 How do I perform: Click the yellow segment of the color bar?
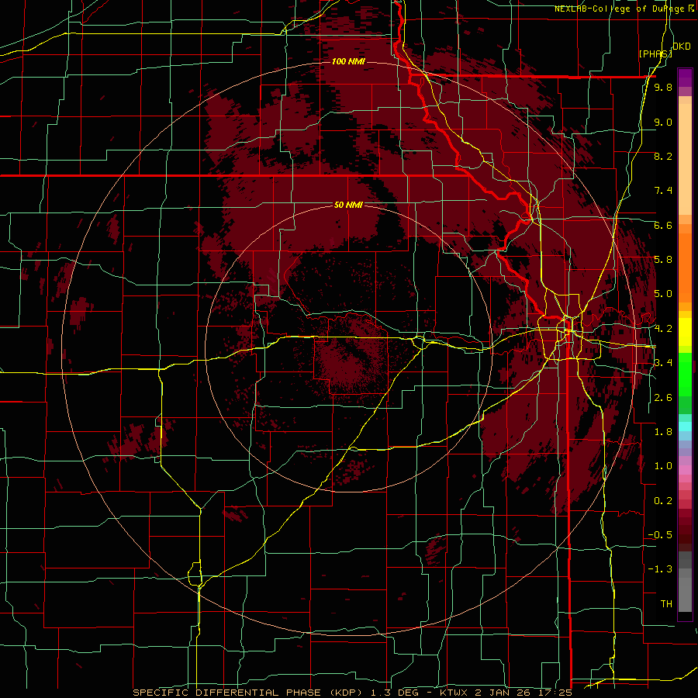pyautogui.click(x=685, y=333)
